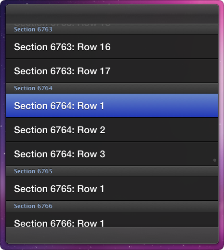
Task: Click the Section 6765 header label
Action: point(33,171)
